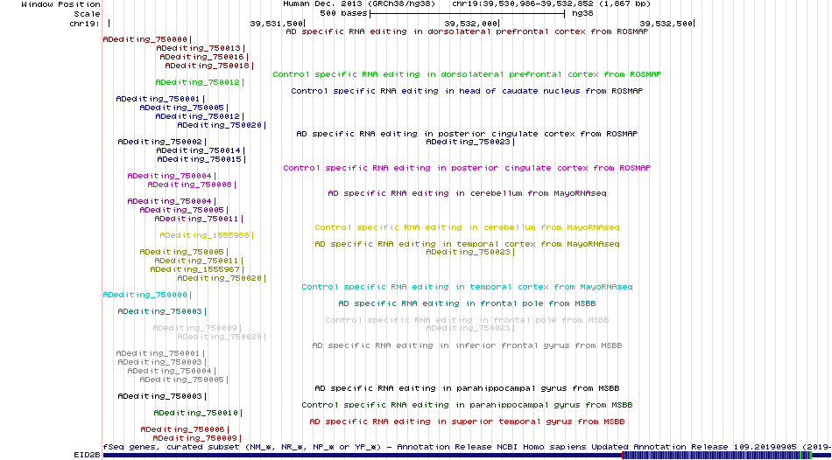Open AD cerebellum MayoRNAseq track title
Image resolution: width=832 pixels, height=460 pixels.
coord(467,193)
